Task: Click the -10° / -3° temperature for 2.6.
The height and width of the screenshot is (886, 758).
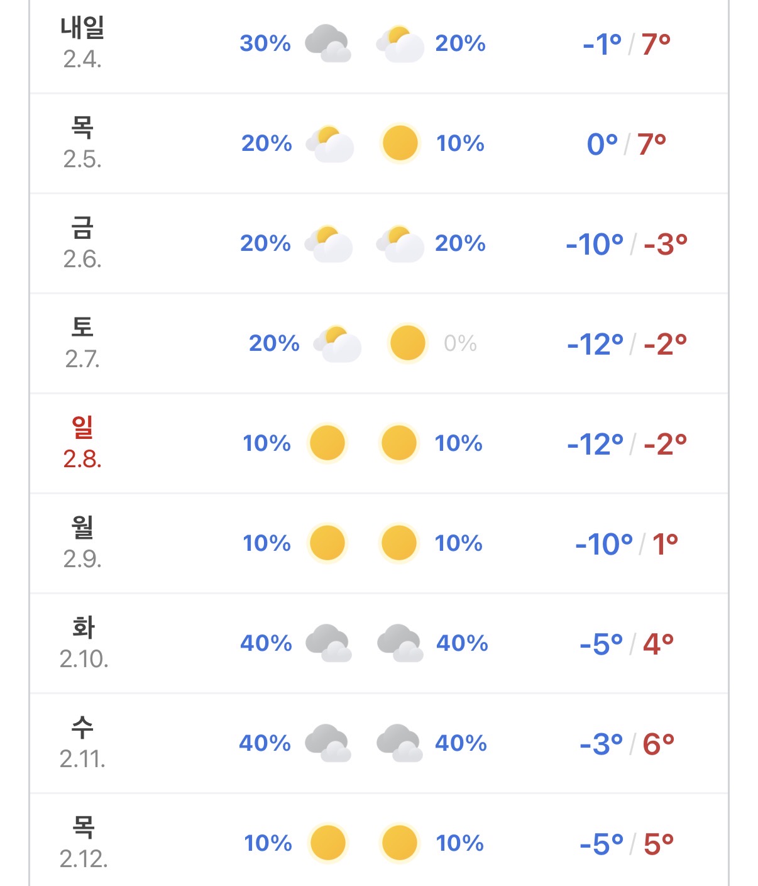Action: point(627,244)
